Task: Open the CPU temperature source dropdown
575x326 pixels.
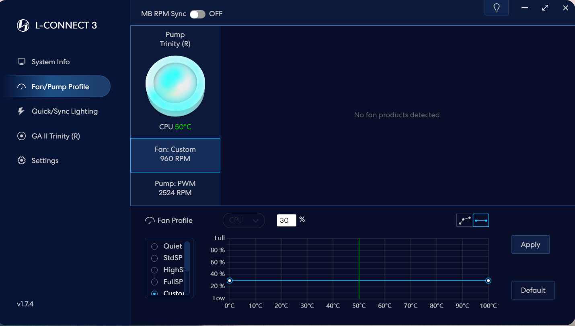Action: coord(244,220)
